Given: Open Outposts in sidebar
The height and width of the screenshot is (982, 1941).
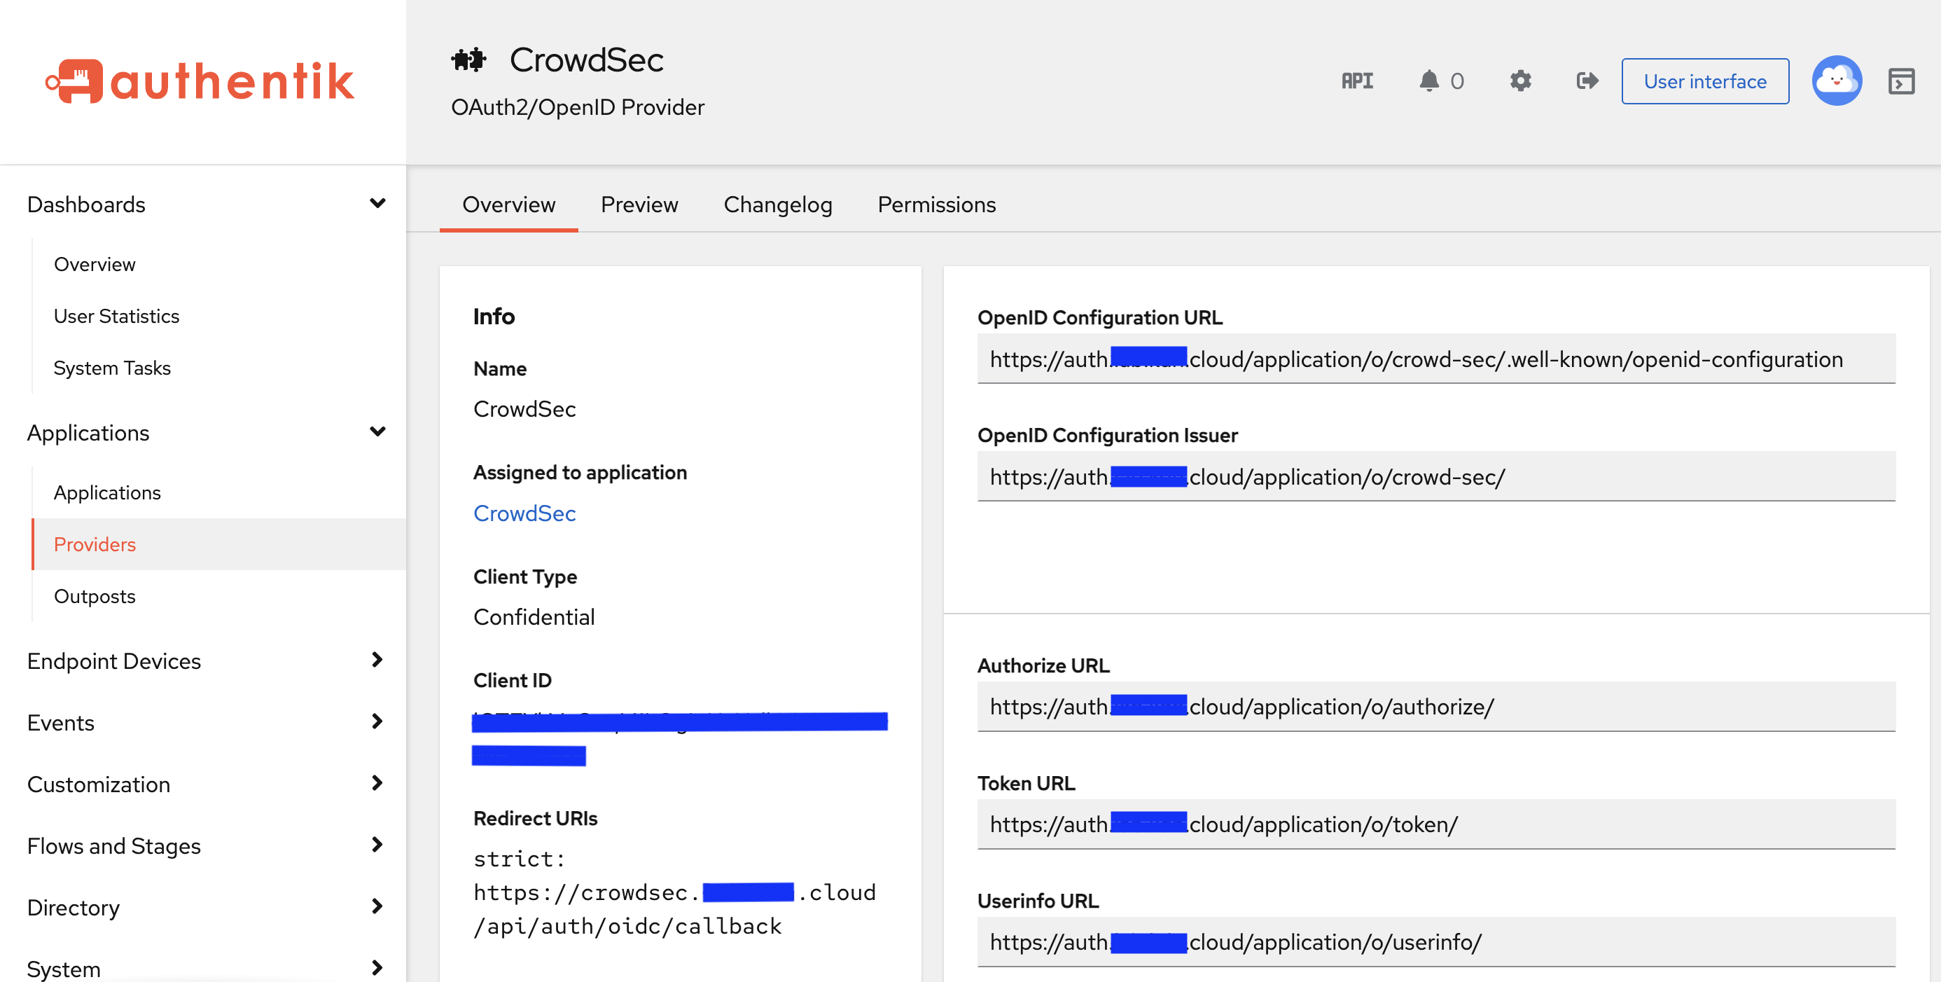Looking at the screenshot, I should [x=95, y=596].
